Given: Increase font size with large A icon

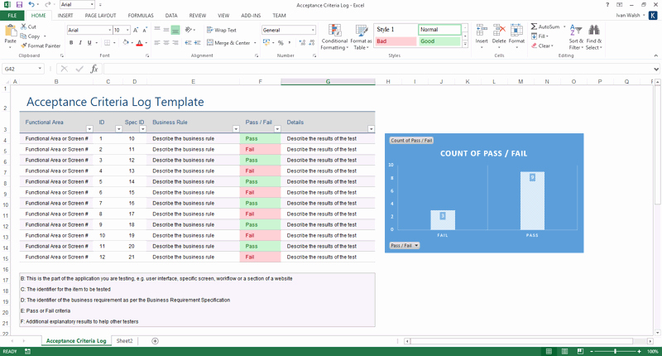Looking at the screenshot, I should pyautogui.click(x=136, y=30).
